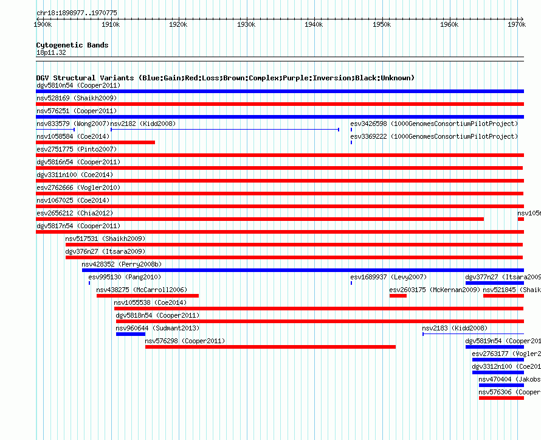Click the 1960k ruler tick label
This screenshot has height=440, width=541.
pyautogui.click(x=449, y=24)
